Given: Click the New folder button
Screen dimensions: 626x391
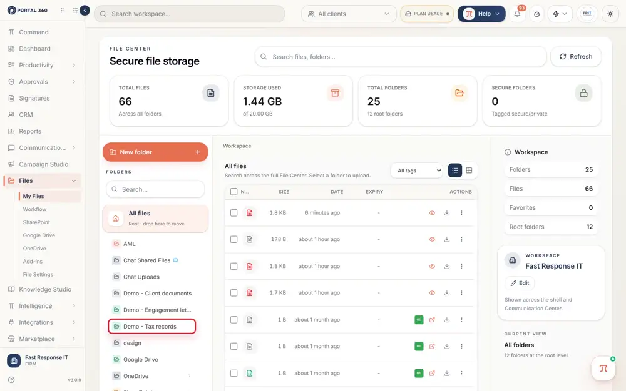Looking at the screenshot, I should point(155,152).
